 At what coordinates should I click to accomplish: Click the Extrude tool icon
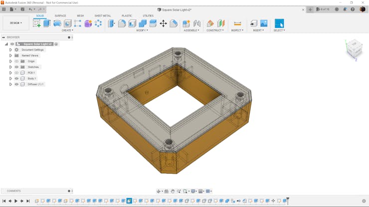[47, 23]
